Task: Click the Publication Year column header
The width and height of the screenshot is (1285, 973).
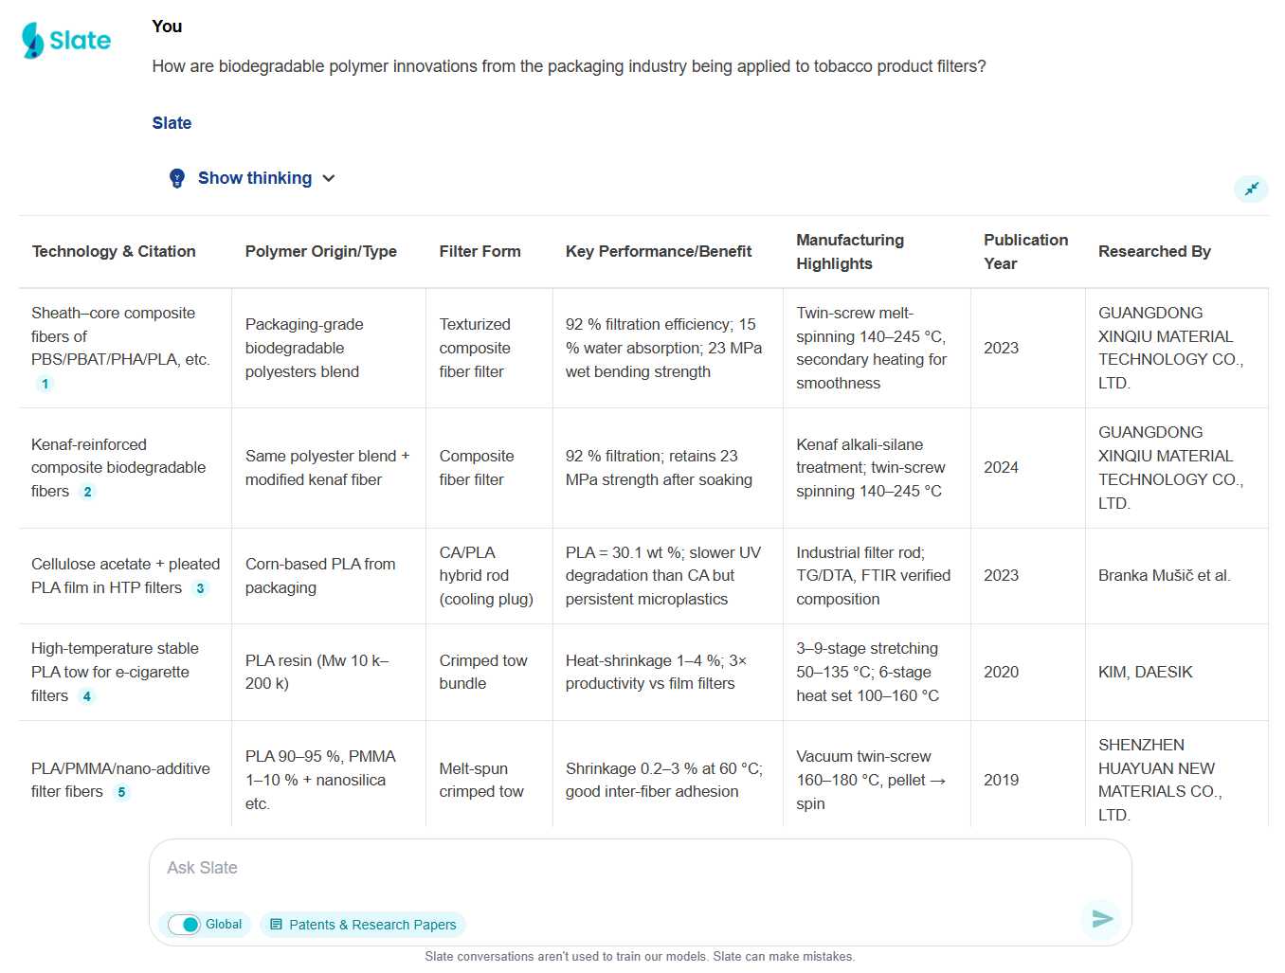Action: (x=1025, y=252)
